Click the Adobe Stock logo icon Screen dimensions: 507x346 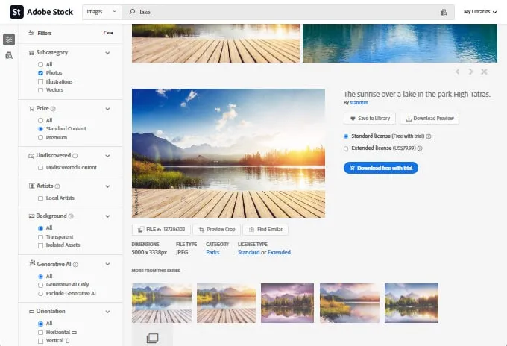coord(14,12)
